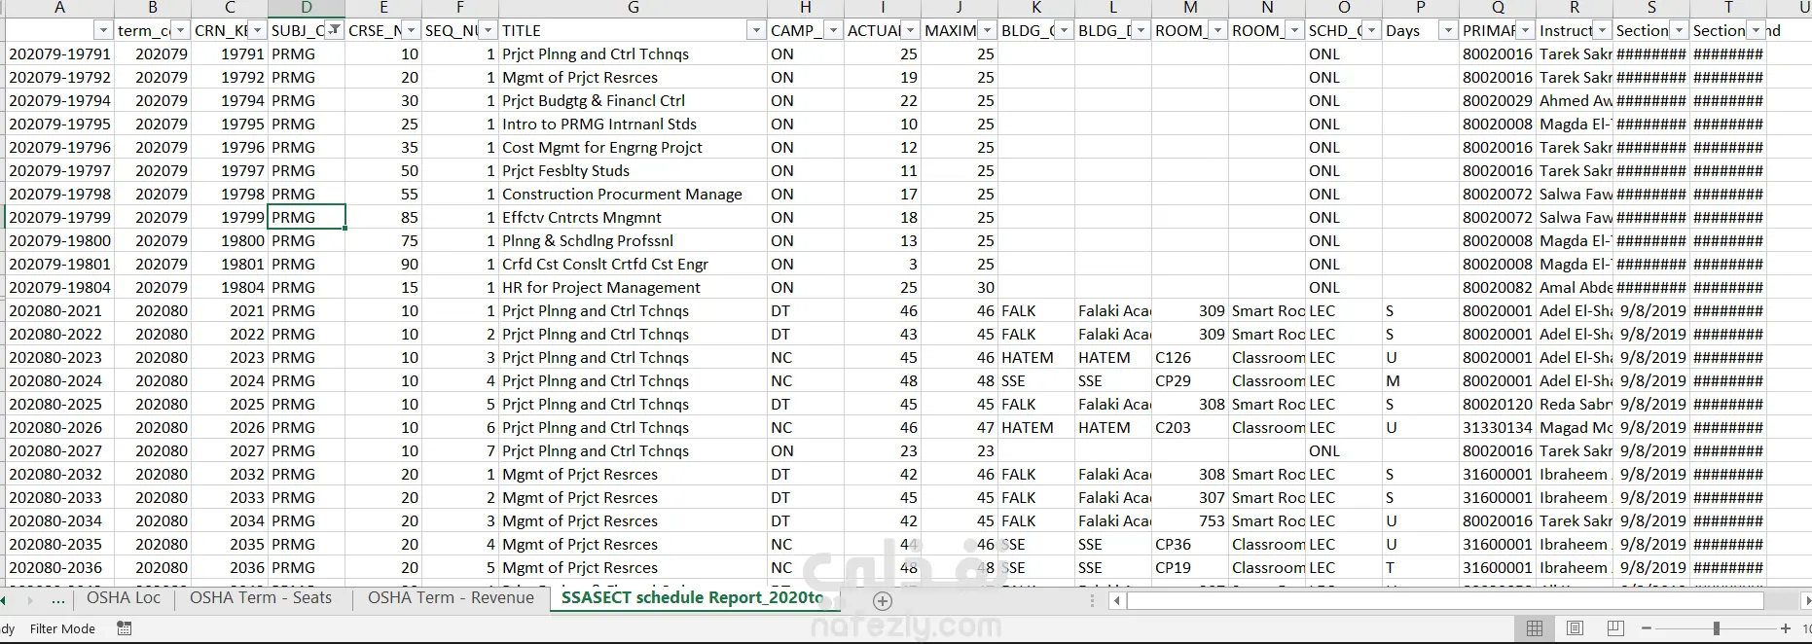Click cell '202080-2027' in column A

(x=59, y=450)
